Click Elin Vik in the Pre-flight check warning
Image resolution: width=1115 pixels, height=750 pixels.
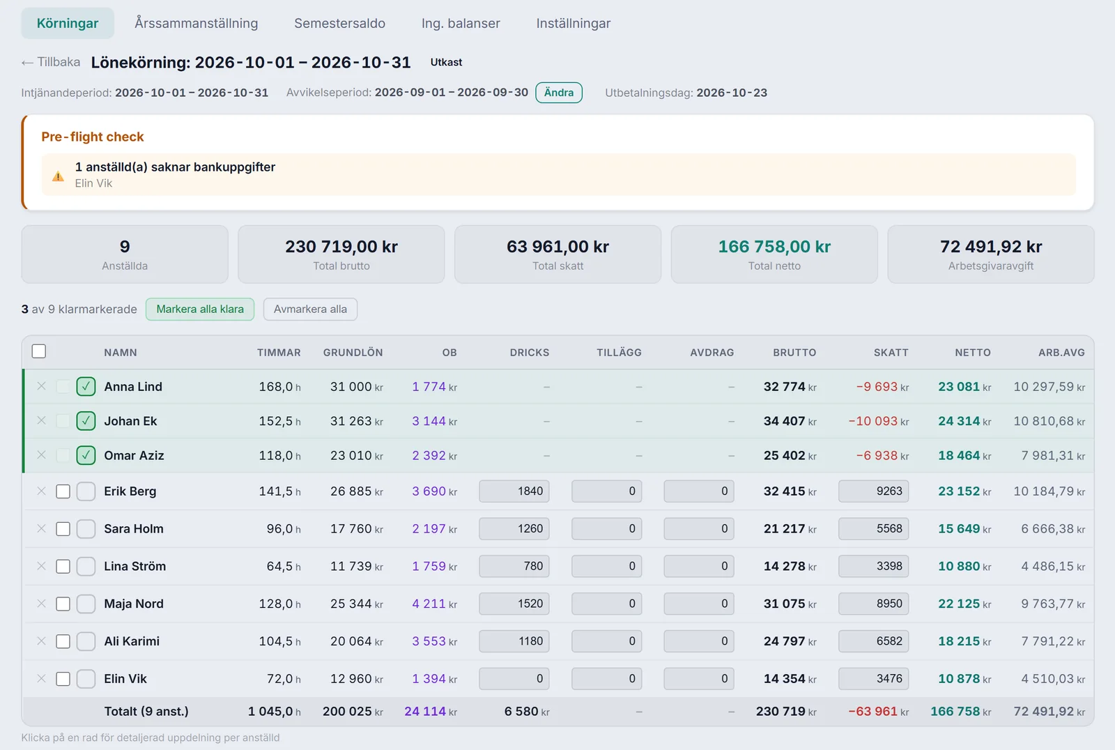93,183
